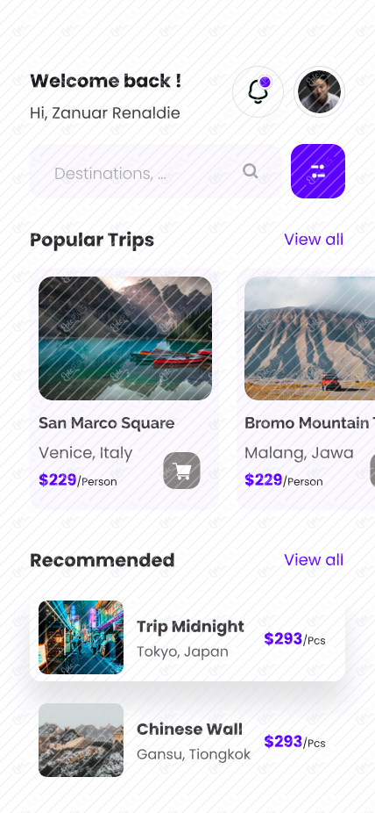The height and width of the screenshot is (813, 375).
Task: Tap the Chinese Wall thumbnail image
Action: (x=81, y=740)
